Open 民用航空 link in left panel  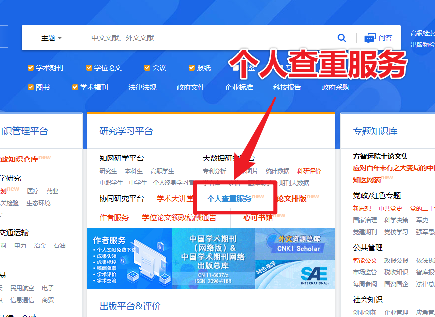click(x=22, y=288)
